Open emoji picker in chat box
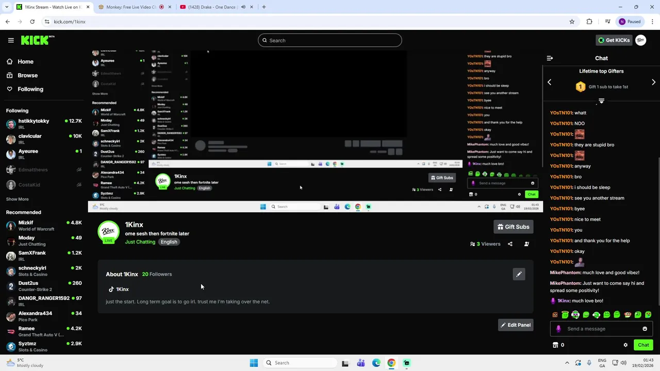The image size is (660, 371). (645, 329)
